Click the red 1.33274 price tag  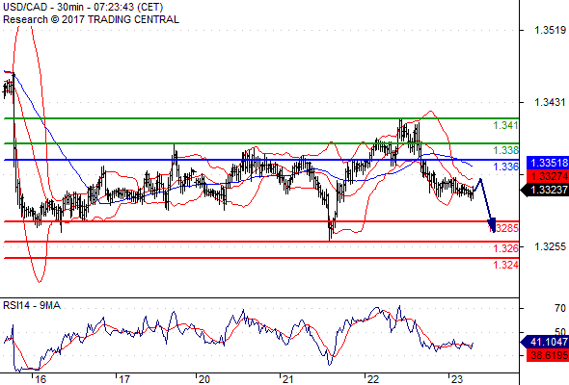tap(548, 176)
